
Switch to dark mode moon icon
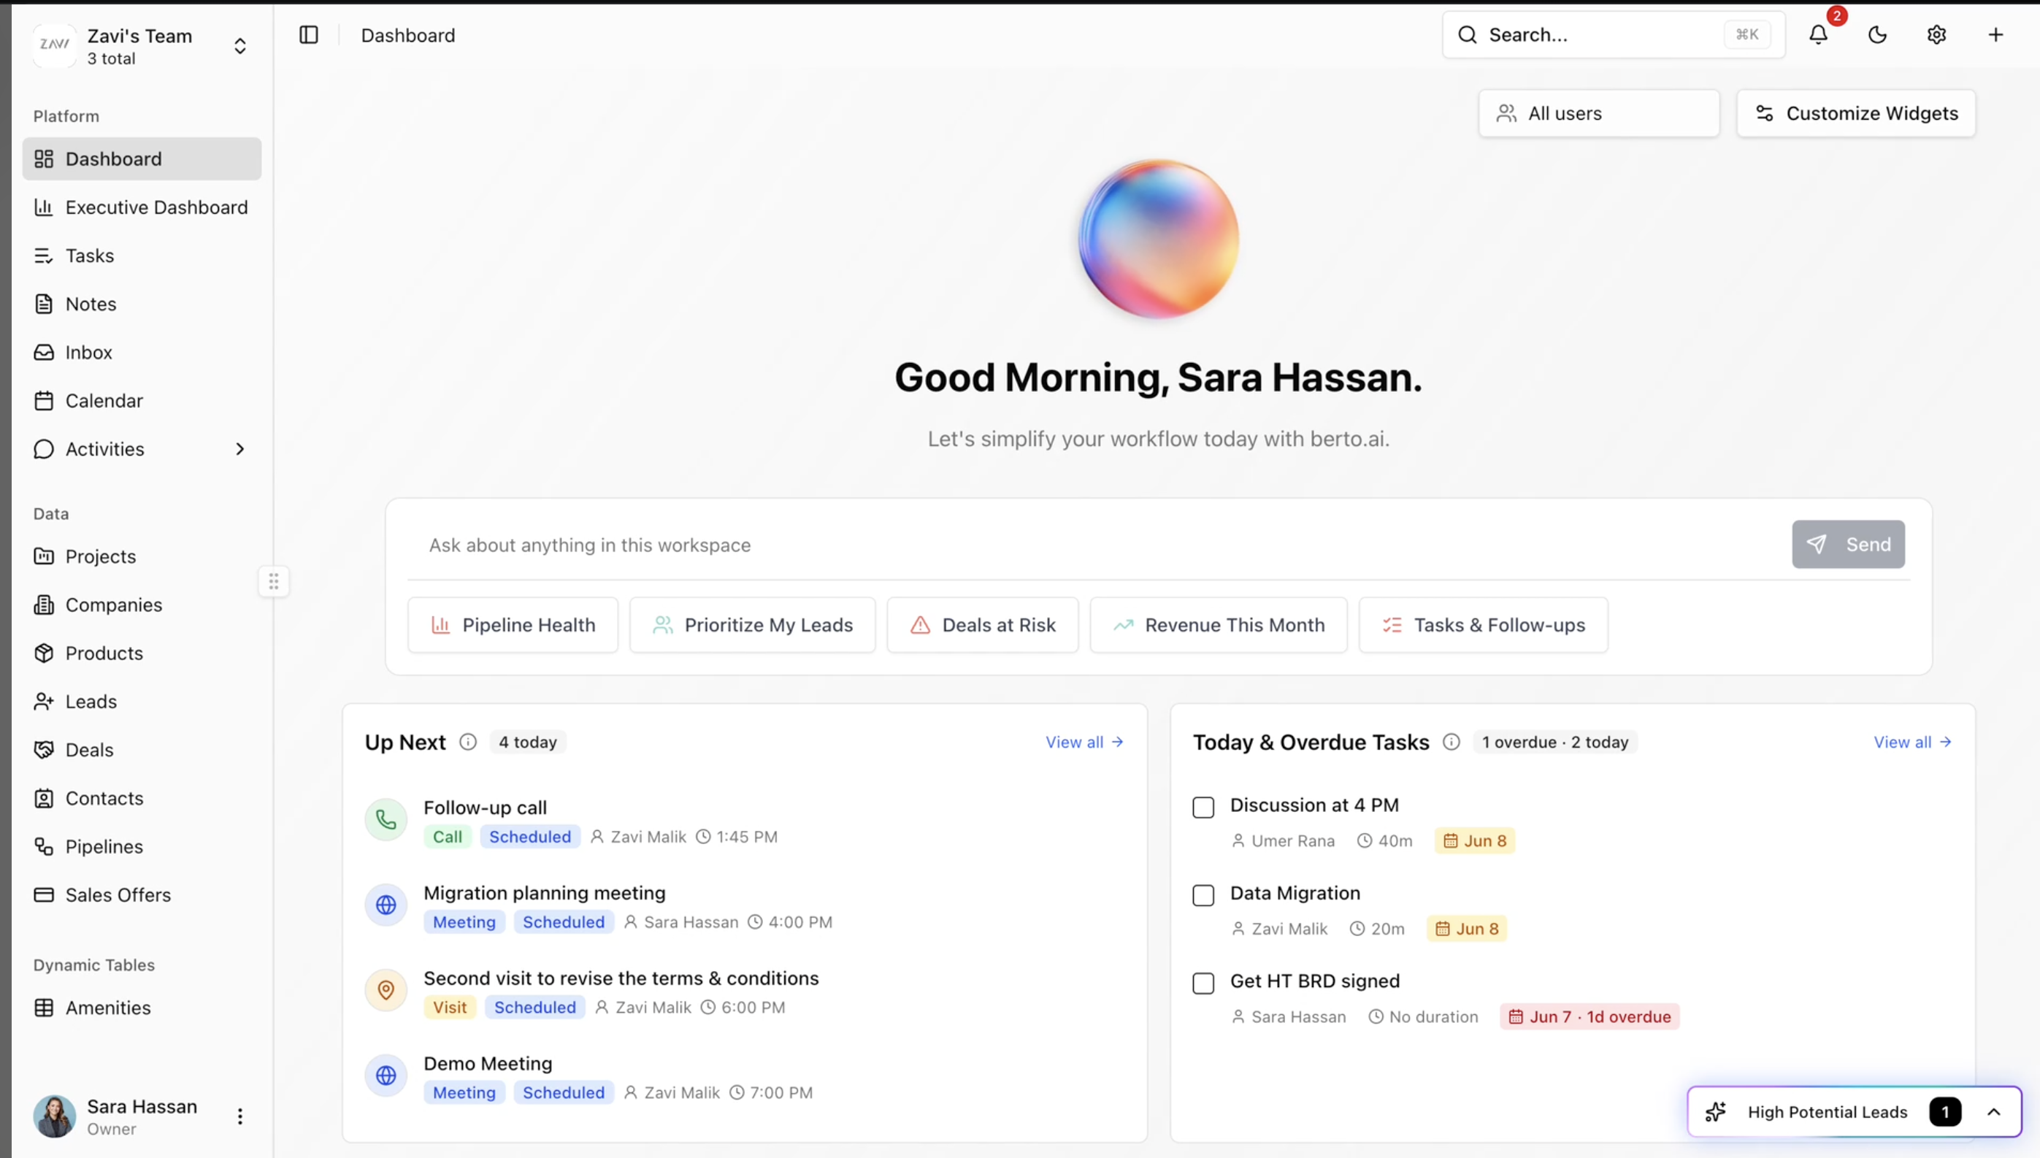pos(1877,35)
